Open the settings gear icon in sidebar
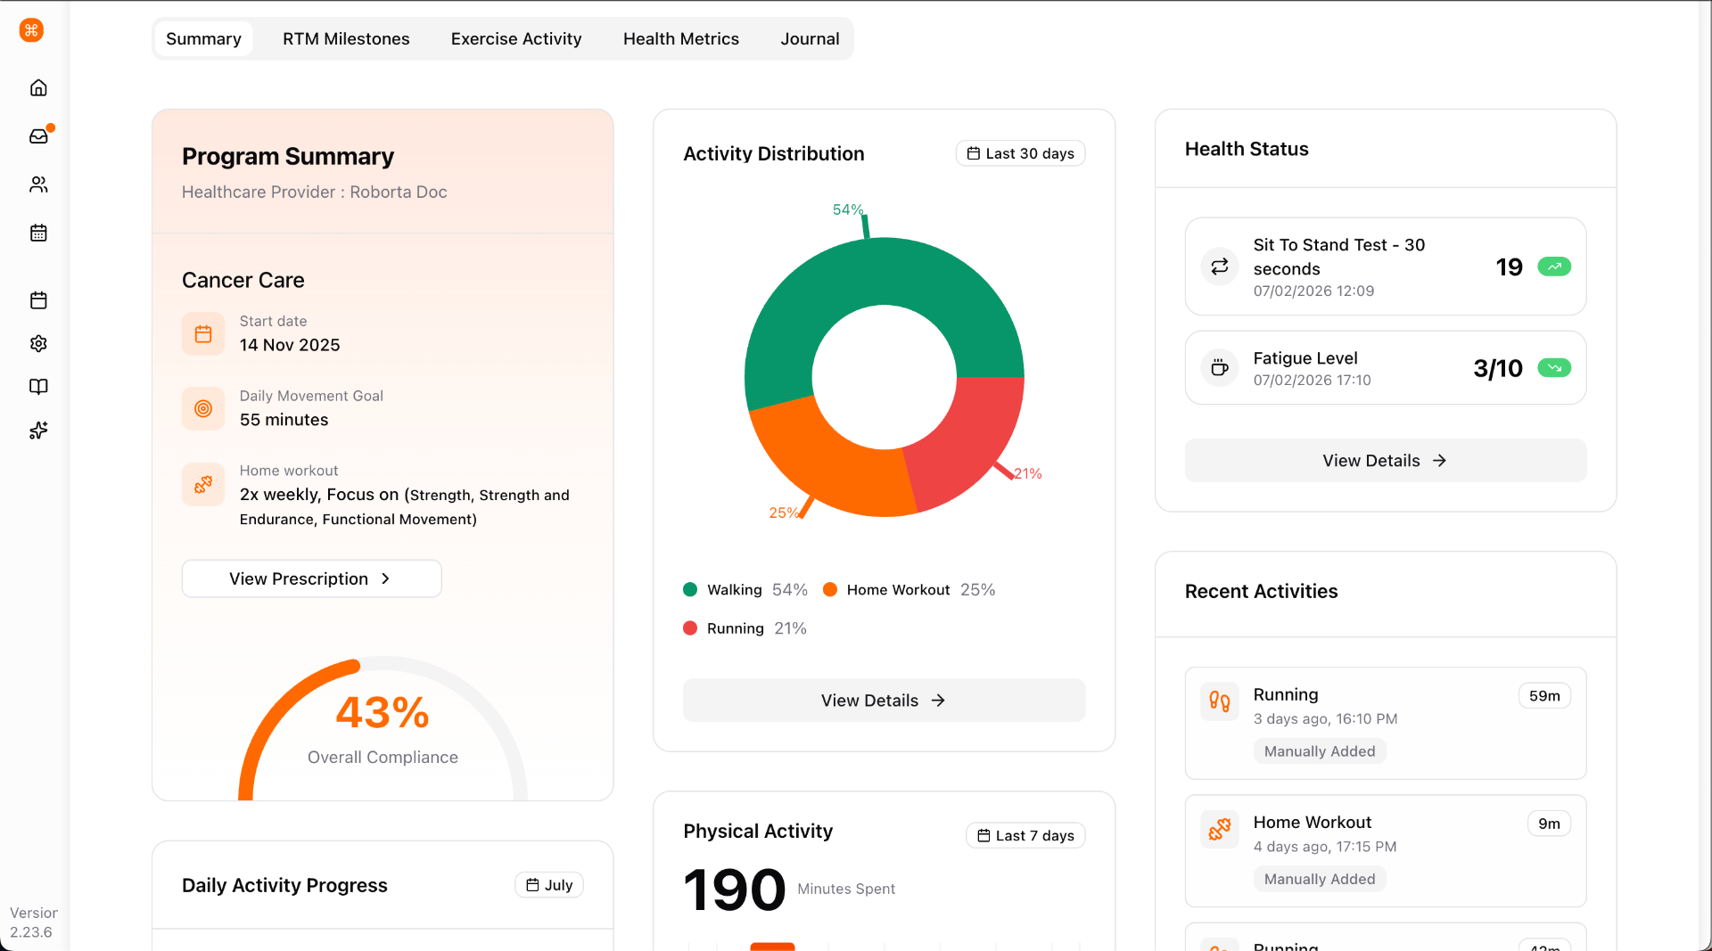This screenshot has width=1712, height=951. (38, 343)
